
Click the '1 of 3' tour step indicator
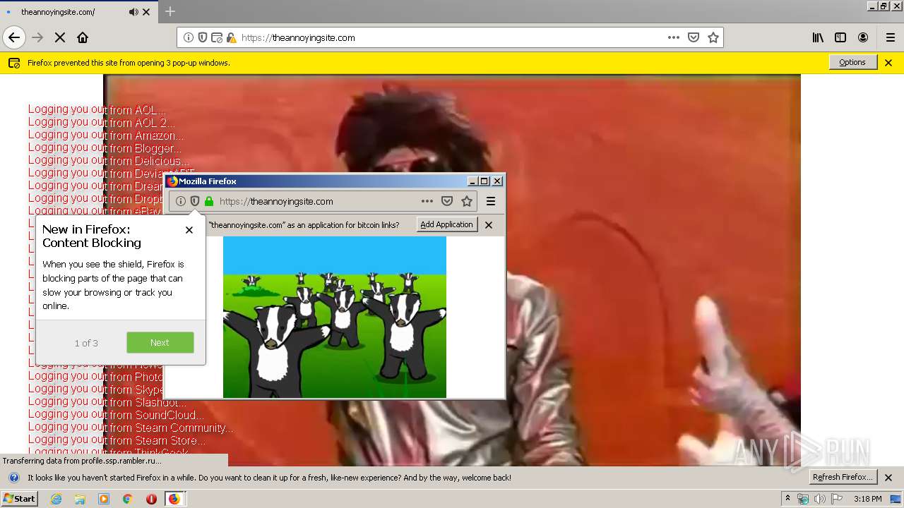86,343
